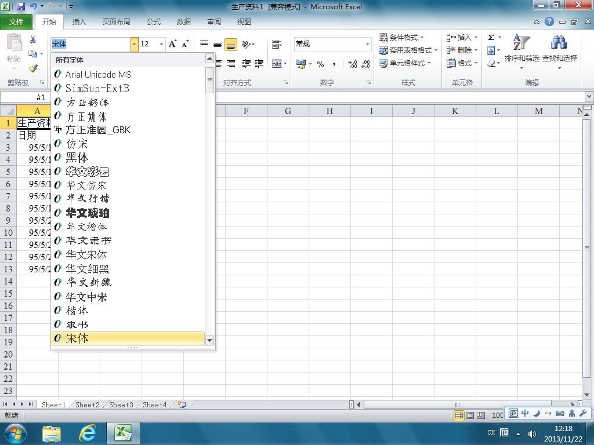Image resolution: width=594 pixels, height=445 pixels.
Task: Click the font list scrollbar down arrow
Action: [x=210, y=340]
